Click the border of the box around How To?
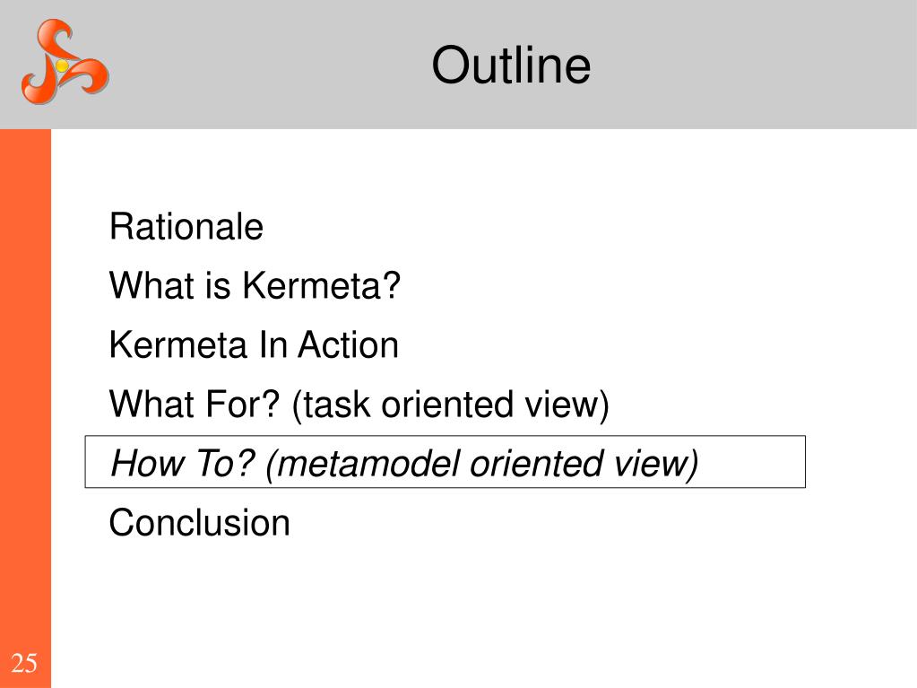The height and width of the screenshot is (688, 917). pyautogui.click(x=445, y=437)
